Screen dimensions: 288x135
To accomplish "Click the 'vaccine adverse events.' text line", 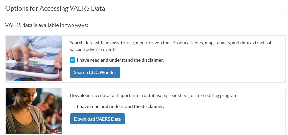I will coord(93,49).
